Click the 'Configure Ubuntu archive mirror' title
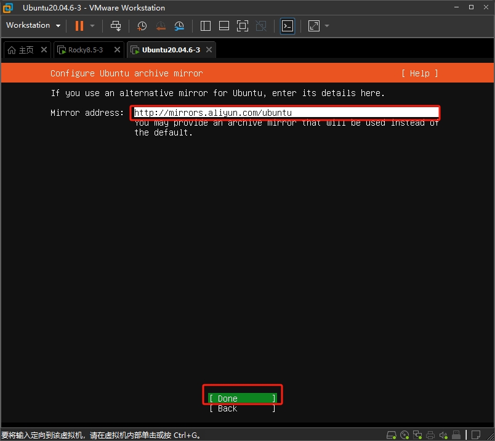Screen dimensions: 495x441 pos(127,73)
